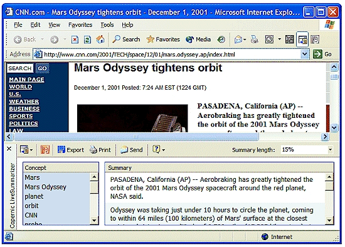Click the CNN sidebar GO button

pos(42,68)
